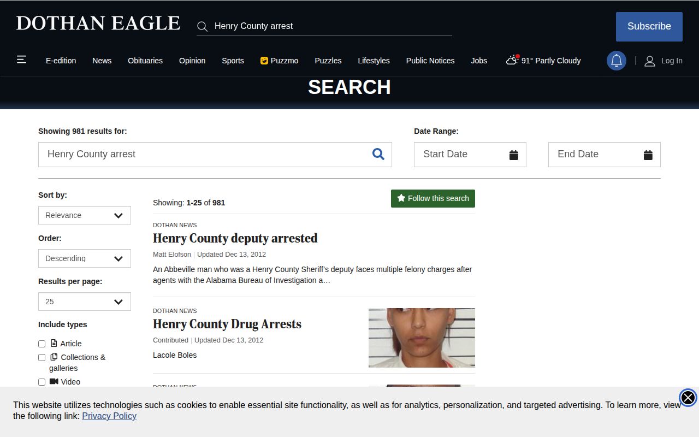This screenshot has width=699, height=437.
Task: Click the user profile icon
Action: pyautogui.click(x=650, y=61)
